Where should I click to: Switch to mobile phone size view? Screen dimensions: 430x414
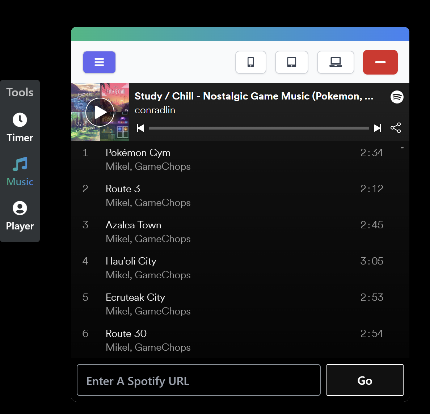click(x=250, y=62)
